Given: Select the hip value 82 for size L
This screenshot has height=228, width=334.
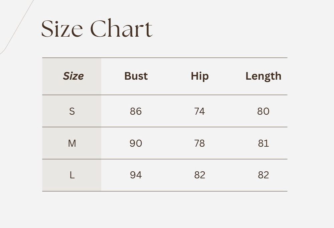Looking at the screenshot, I should coord(200,175).
